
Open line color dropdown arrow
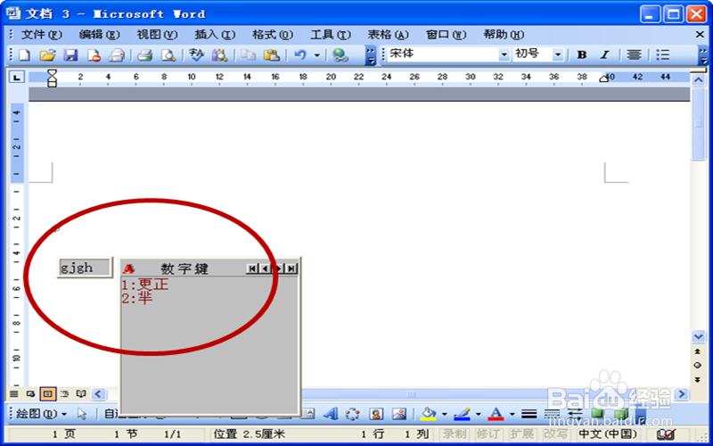[x=479, y=414]
